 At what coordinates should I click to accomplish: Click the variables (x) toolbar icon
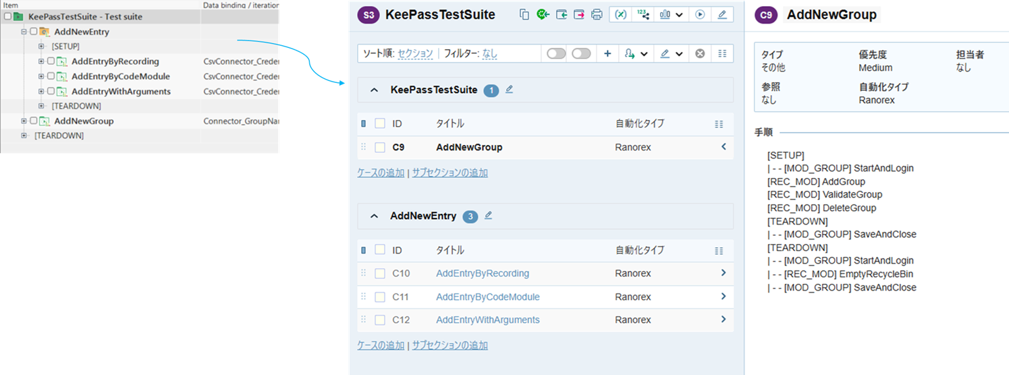point(621,15)
